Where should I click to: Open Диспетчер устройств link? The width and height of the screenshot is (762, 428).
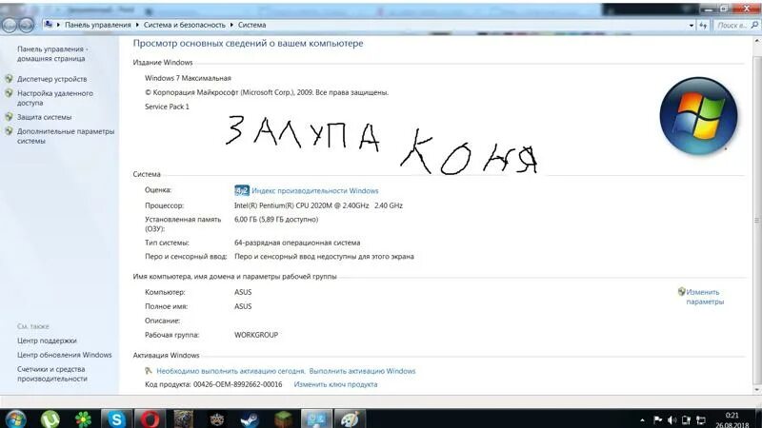(x=52, y=79)
